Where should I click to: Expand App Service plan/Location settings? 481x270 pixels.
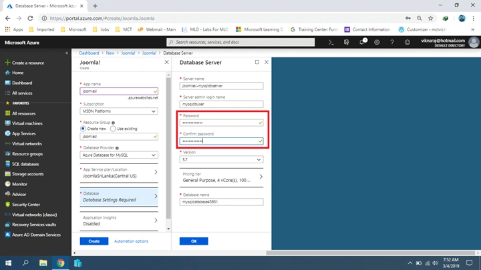coord(119,173)
